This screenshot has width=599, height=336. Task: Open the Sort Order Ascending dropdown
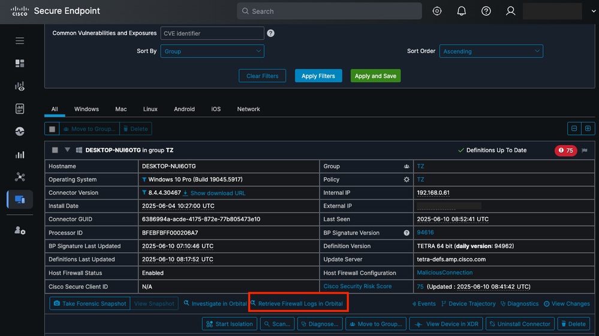click(491, 51)
